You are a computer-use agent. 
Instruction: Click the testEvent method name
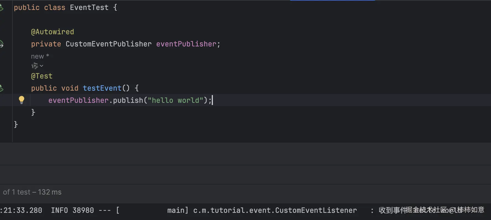point(102,88)
